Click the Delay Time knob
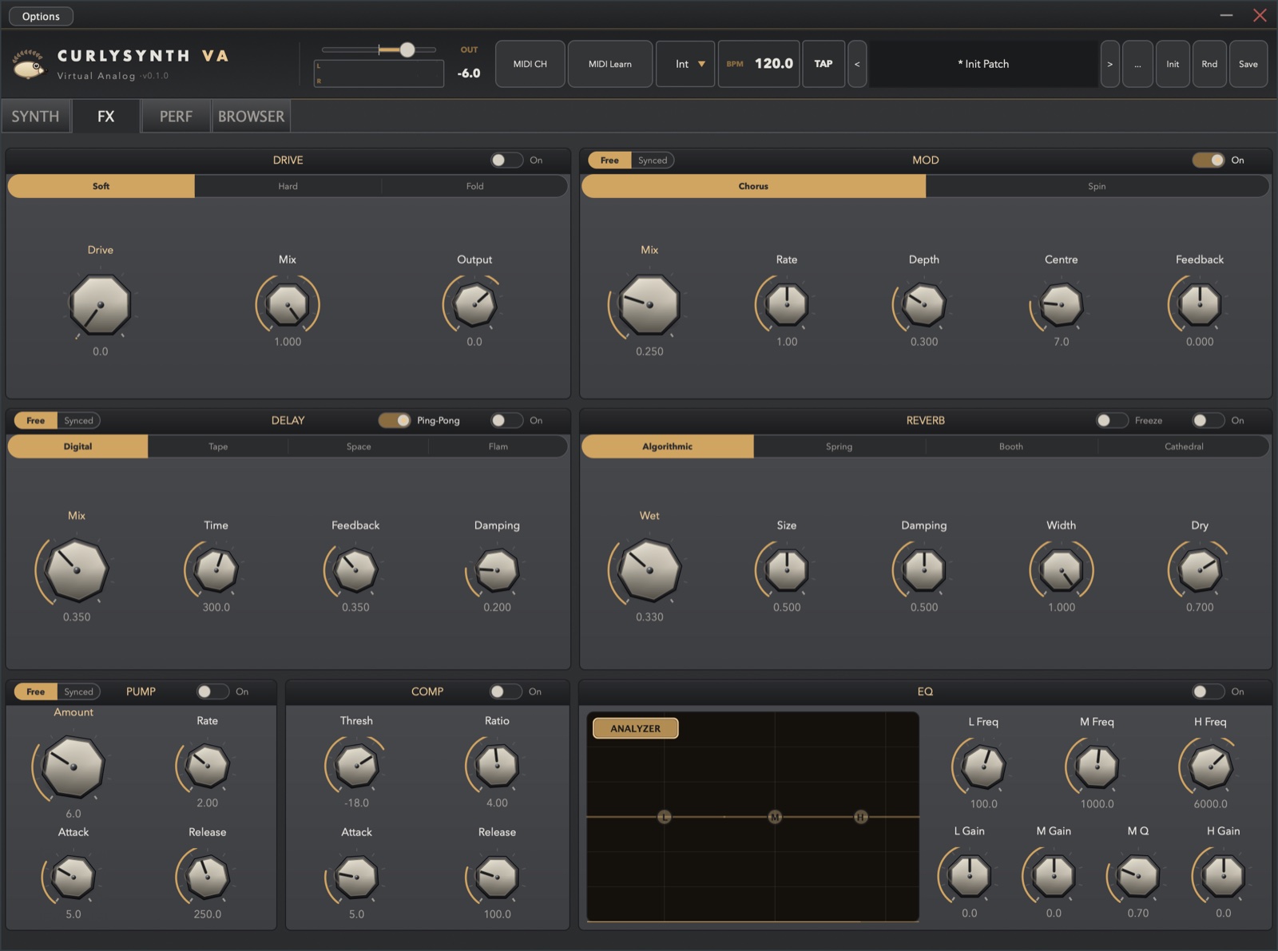Viewport: 1278px width, 951px height. click(x=216, y=570)
